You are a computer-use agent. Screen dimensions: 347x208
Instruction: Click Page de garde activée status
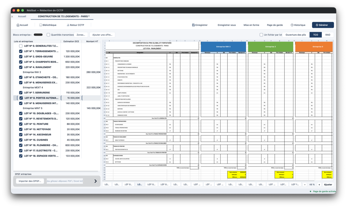click(324, 191)
